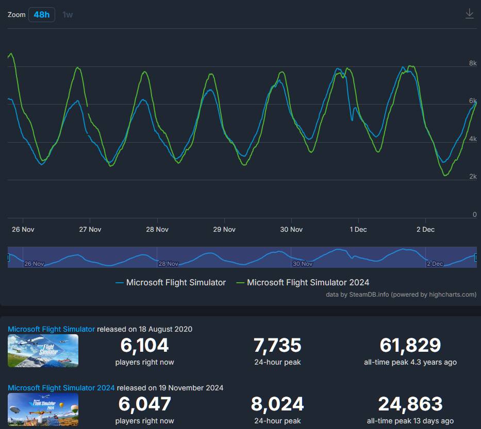
Task: Click the 1 Dec x-axis label
Action: (358, 229)
